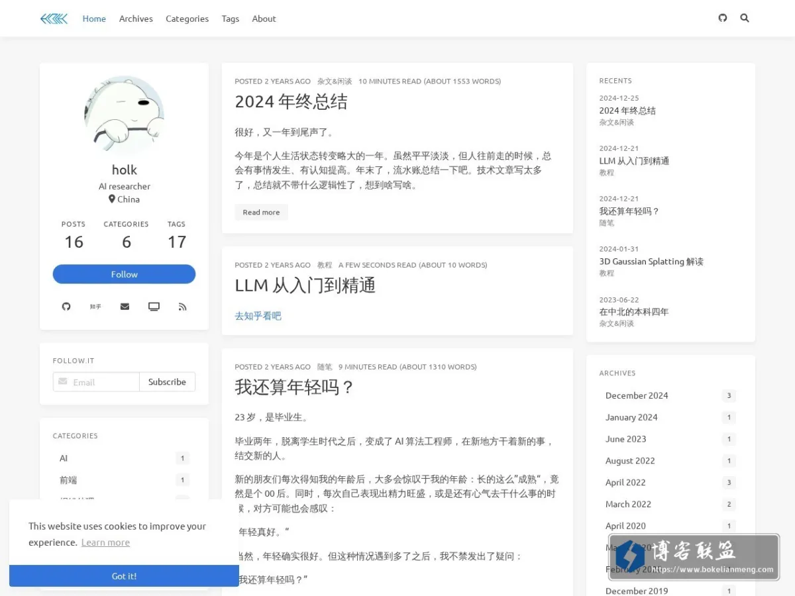The width and height of the screenshot is (795, 596).
Task: Open the Learn more cookie link
Action: [105, 542]
